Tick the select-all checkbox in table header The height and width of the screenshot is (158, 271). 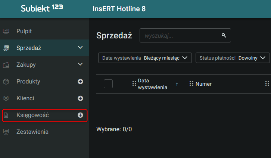click(108, 84)
